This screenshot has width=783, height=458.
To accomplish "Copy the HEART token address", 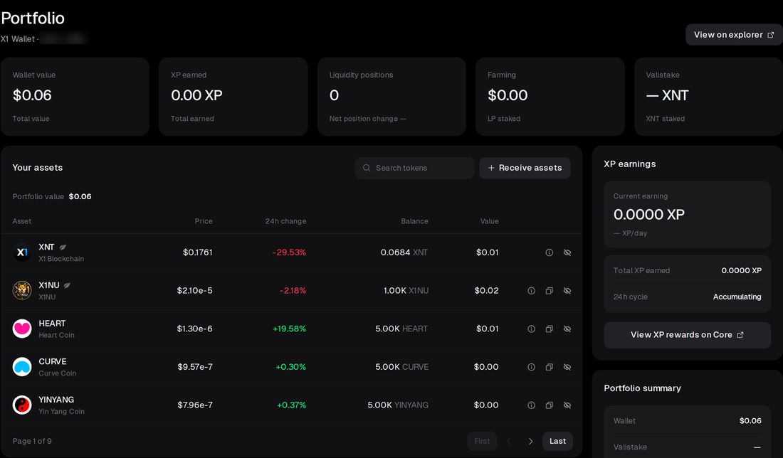I will tap(550, 329).
